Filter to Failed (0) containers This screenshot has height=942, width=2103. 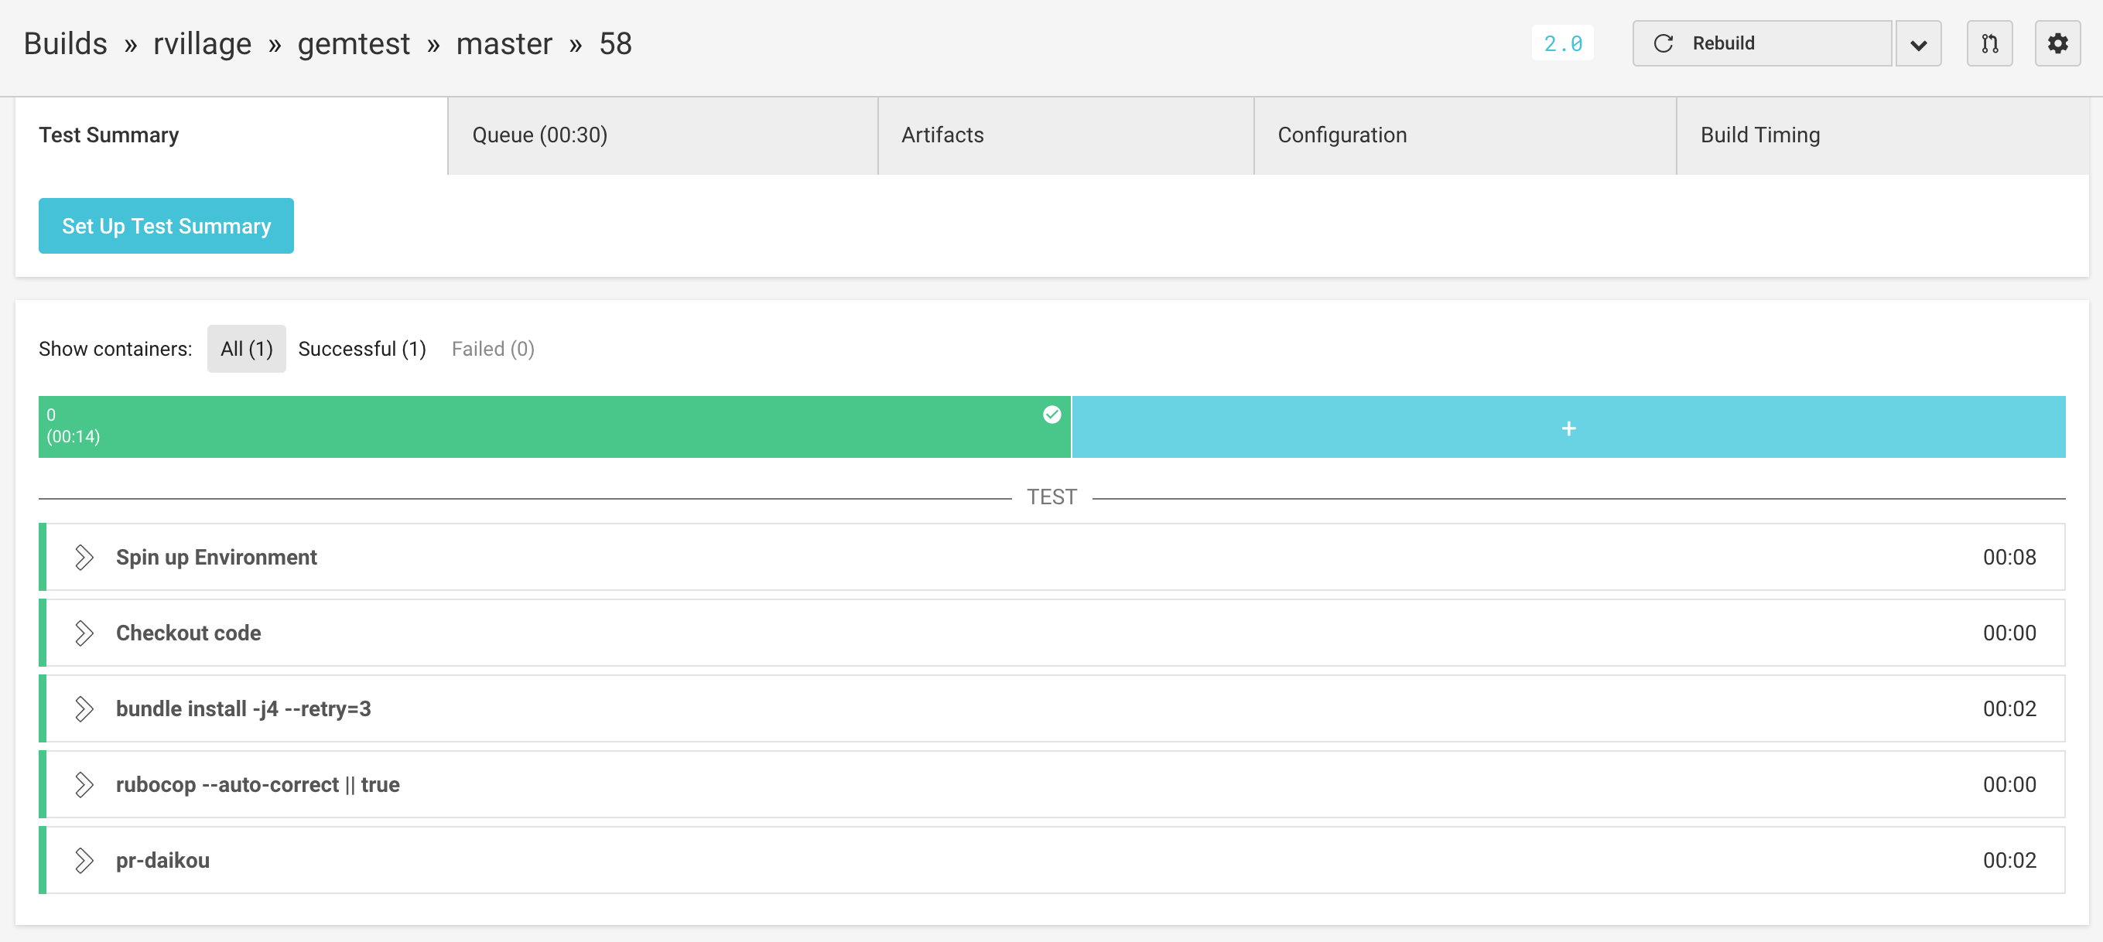[x=493, y=349]
